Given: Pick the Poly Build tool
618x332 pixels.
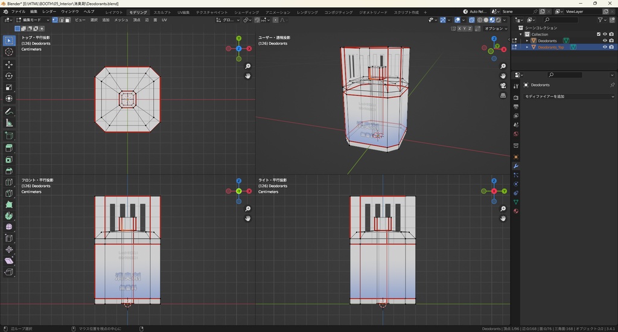Looking at the screenshot, I should click(x=9, y=205).
